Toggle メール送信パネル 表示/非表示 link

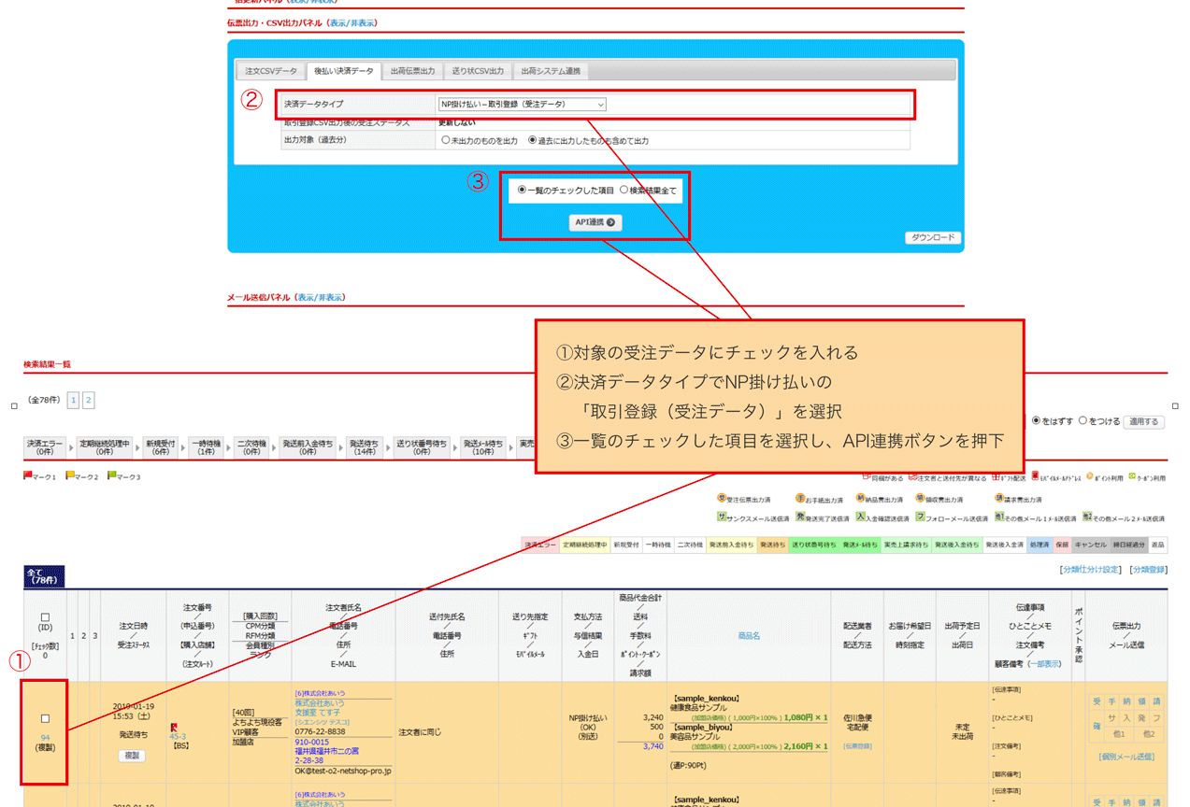coord(320,297)
